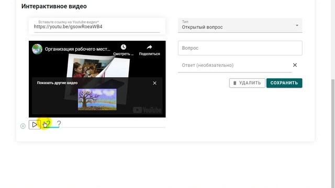Click the Поделиться share arrow icon
This screenshot has width=335, height=188.
tap(149, 47)
